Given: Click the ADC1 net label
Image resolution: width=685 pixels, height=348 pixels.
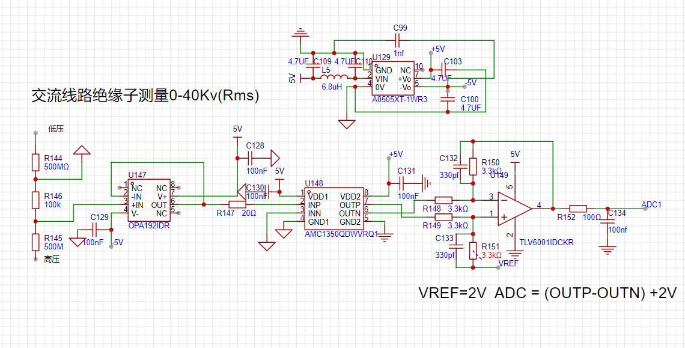Looking at the screenshot, I should [x=651, y=204].
